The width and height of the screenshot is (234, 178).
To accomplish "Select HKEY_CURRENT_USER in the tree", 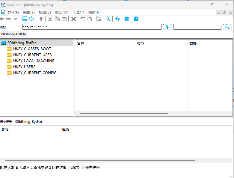I will pos(32,55).
